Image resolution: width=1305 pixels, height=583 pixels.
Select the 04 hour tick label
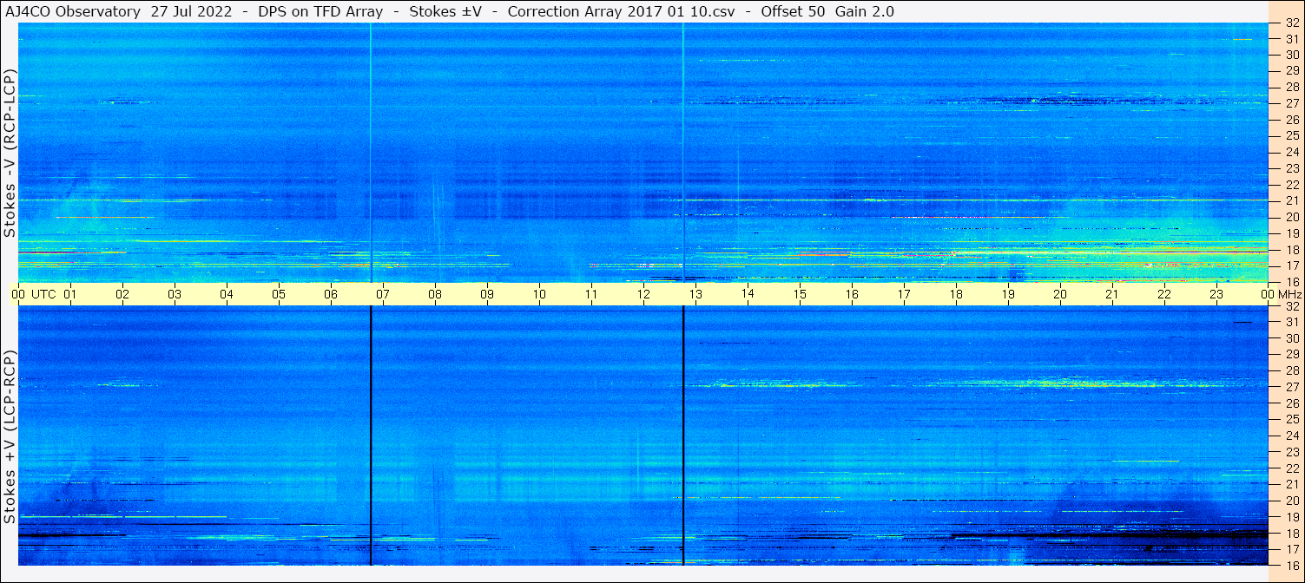[227, 294]
